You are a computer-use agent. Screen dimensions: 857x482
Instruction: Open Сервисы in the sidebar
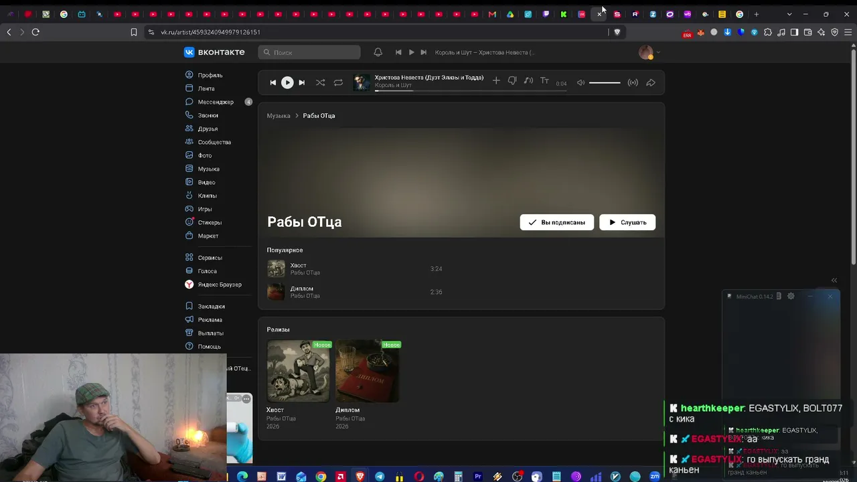[203, 258]
